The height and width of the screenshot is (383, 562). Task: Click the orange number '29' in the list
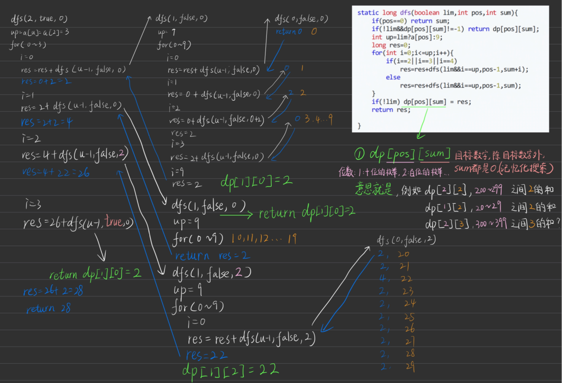click(x=410, y=367)
